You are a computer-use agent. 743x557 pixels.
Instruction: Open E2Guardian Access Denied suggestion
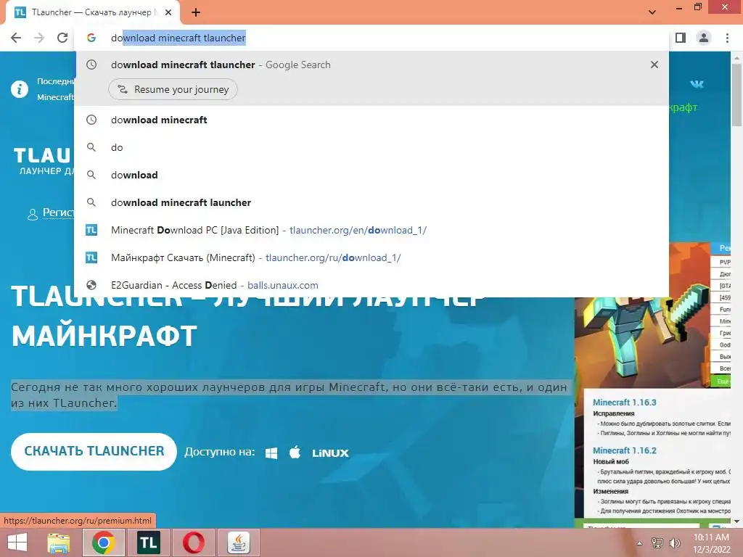(x=372, y=285)
